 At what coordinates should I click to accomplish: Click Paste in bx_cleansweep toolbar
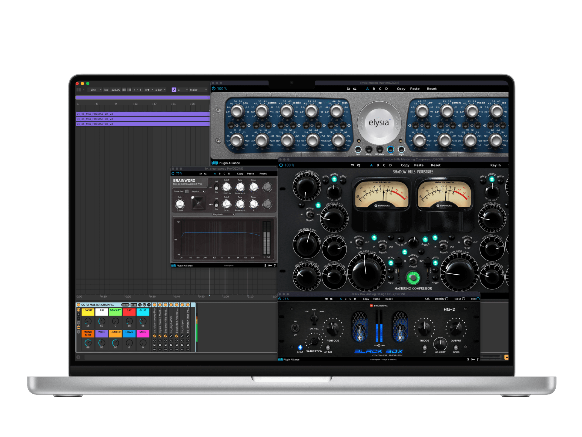point(250,174)
